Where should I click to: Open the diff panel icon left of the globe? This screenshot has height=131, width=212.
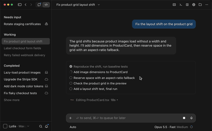coord(187,5)
